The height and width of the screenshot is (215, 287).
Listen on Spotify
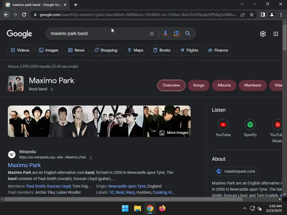pos(250,128)
